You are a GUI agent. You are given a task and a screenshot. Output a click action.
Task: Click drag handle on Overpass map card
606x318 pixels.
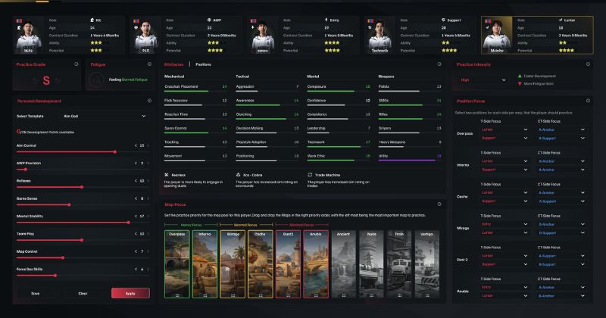[177, 295]
